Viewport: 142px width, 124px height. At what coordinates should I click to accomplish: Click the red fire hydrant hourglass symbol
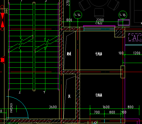pos(3,20)
